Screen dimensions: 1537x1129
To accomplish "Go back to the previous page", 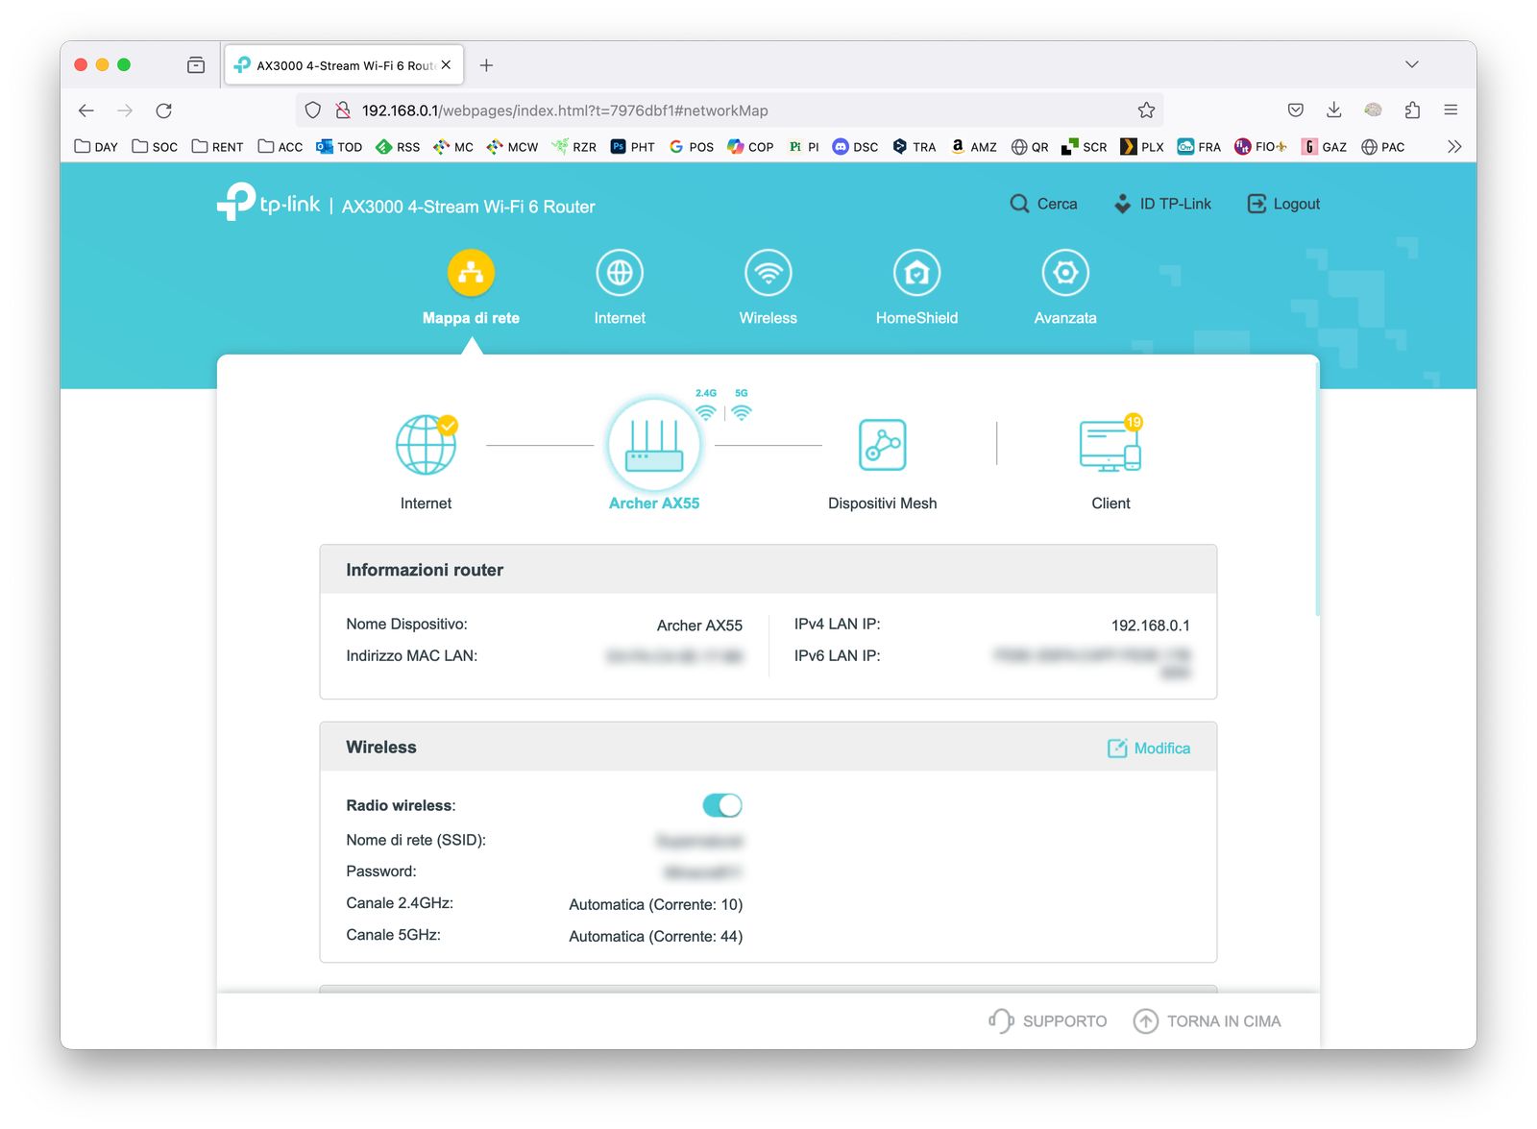I will [x=86, y=110].
